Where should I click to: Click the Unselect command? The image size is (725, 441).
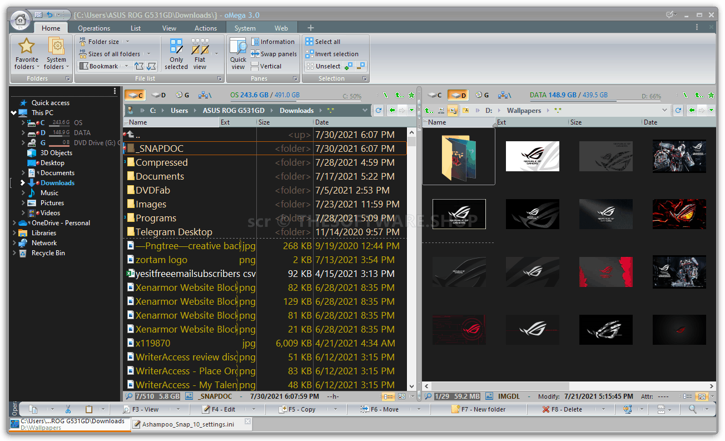click(323, 66)
